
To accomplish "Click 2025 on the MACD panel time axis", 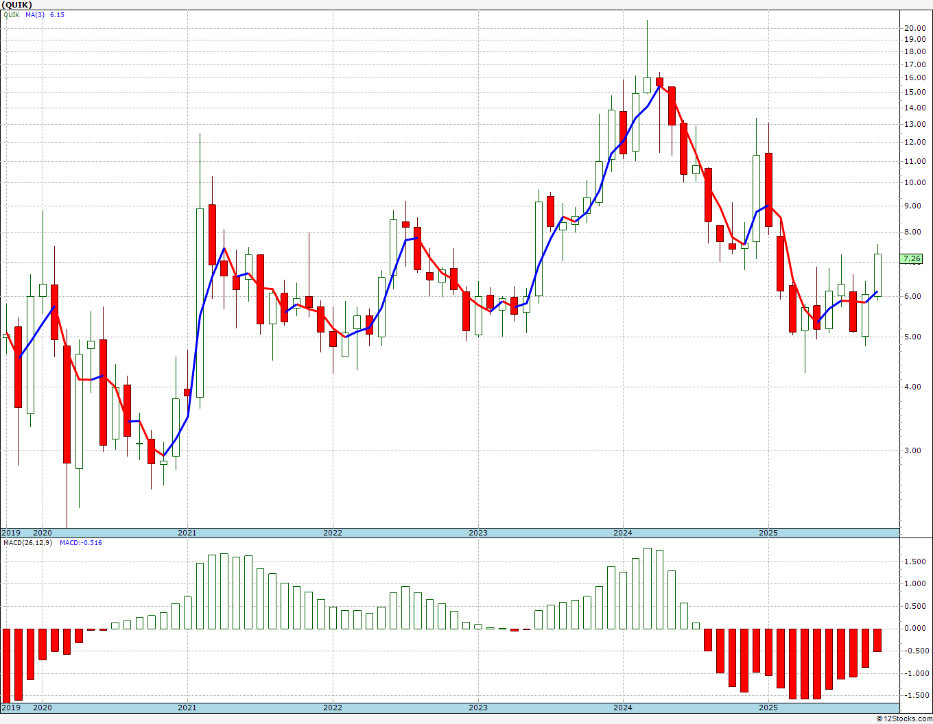I will coord(768,708).
